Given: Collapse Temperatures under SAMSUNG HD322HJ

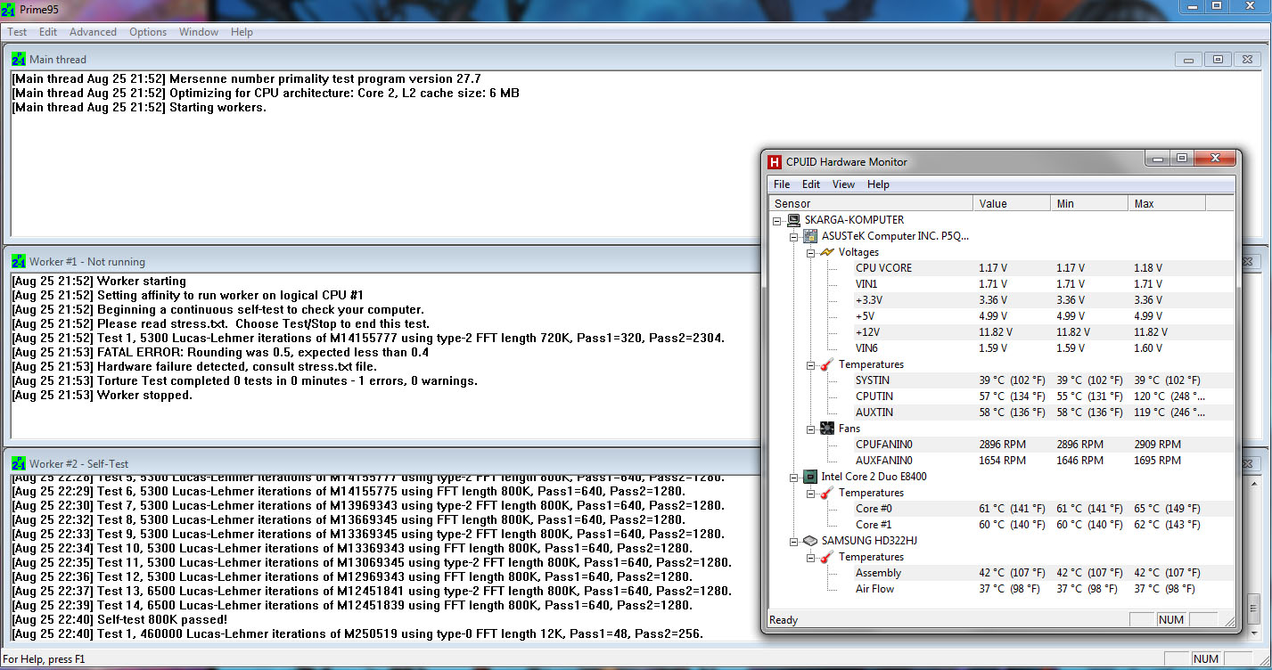Looking at the screenshot, I should coord(811,557).
